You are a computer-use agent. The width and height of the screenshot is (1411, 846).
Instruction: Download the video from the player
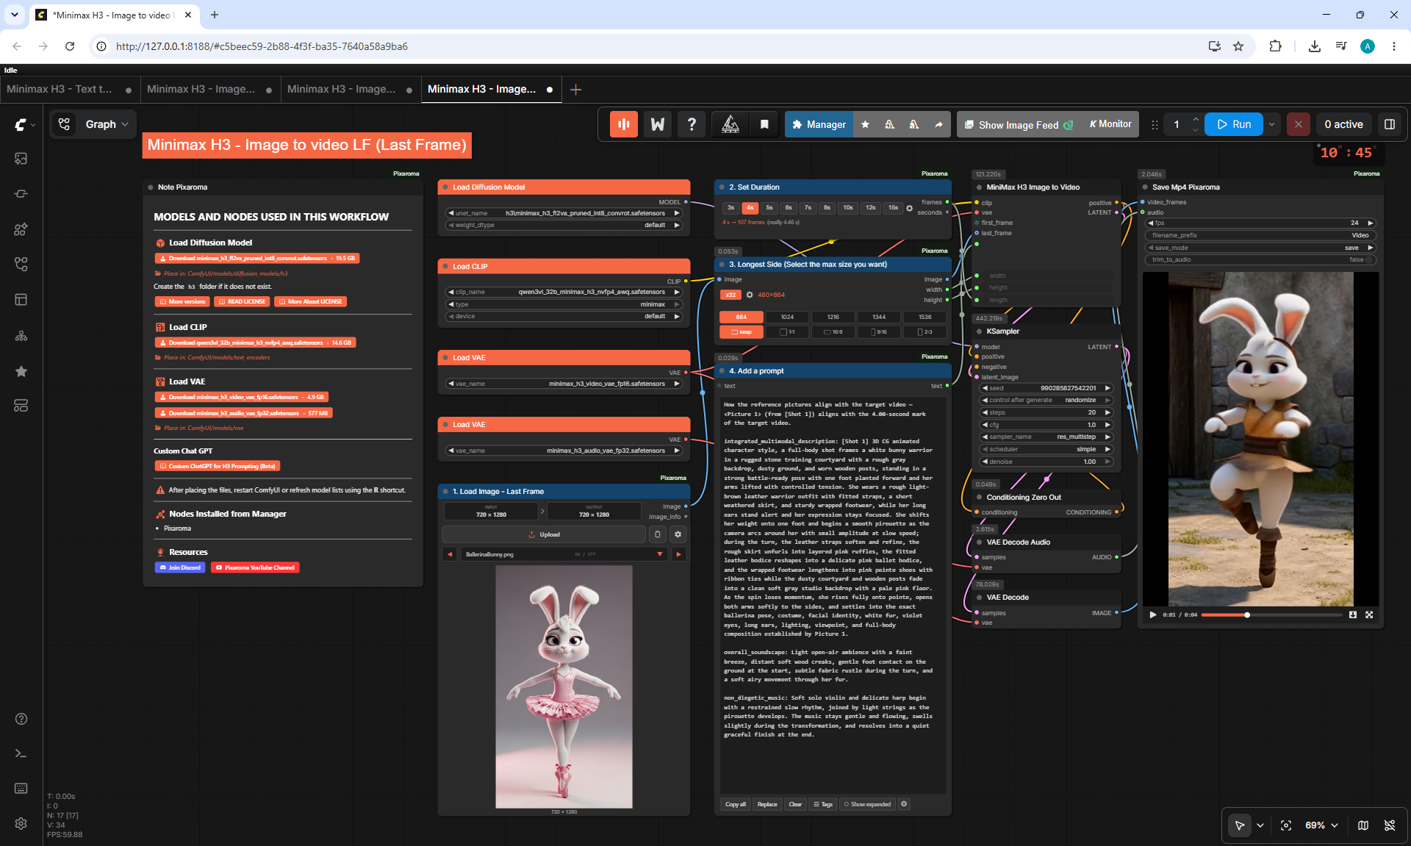(x=1353, y=614)
